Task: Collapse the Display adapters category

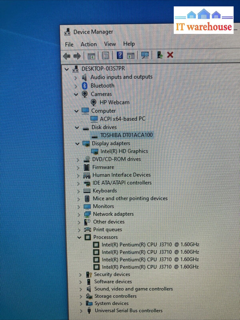Action: click(77, 144)
